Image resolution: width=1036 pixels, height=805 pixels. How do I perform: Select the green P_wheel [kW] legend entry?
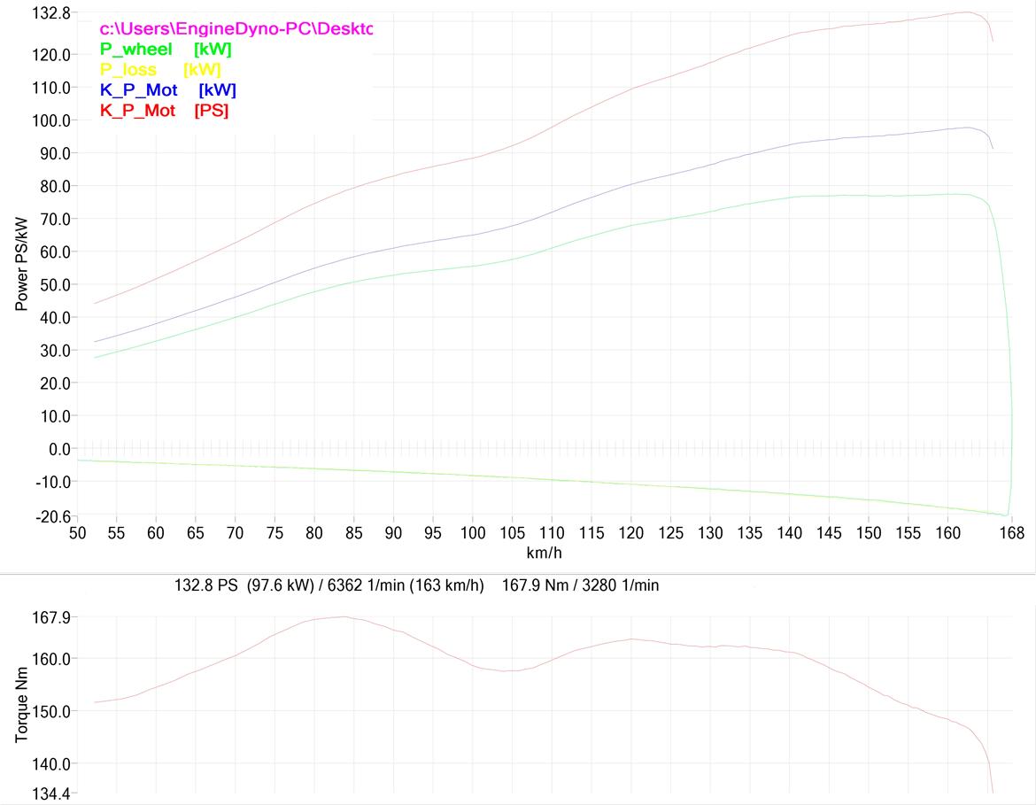166,50
